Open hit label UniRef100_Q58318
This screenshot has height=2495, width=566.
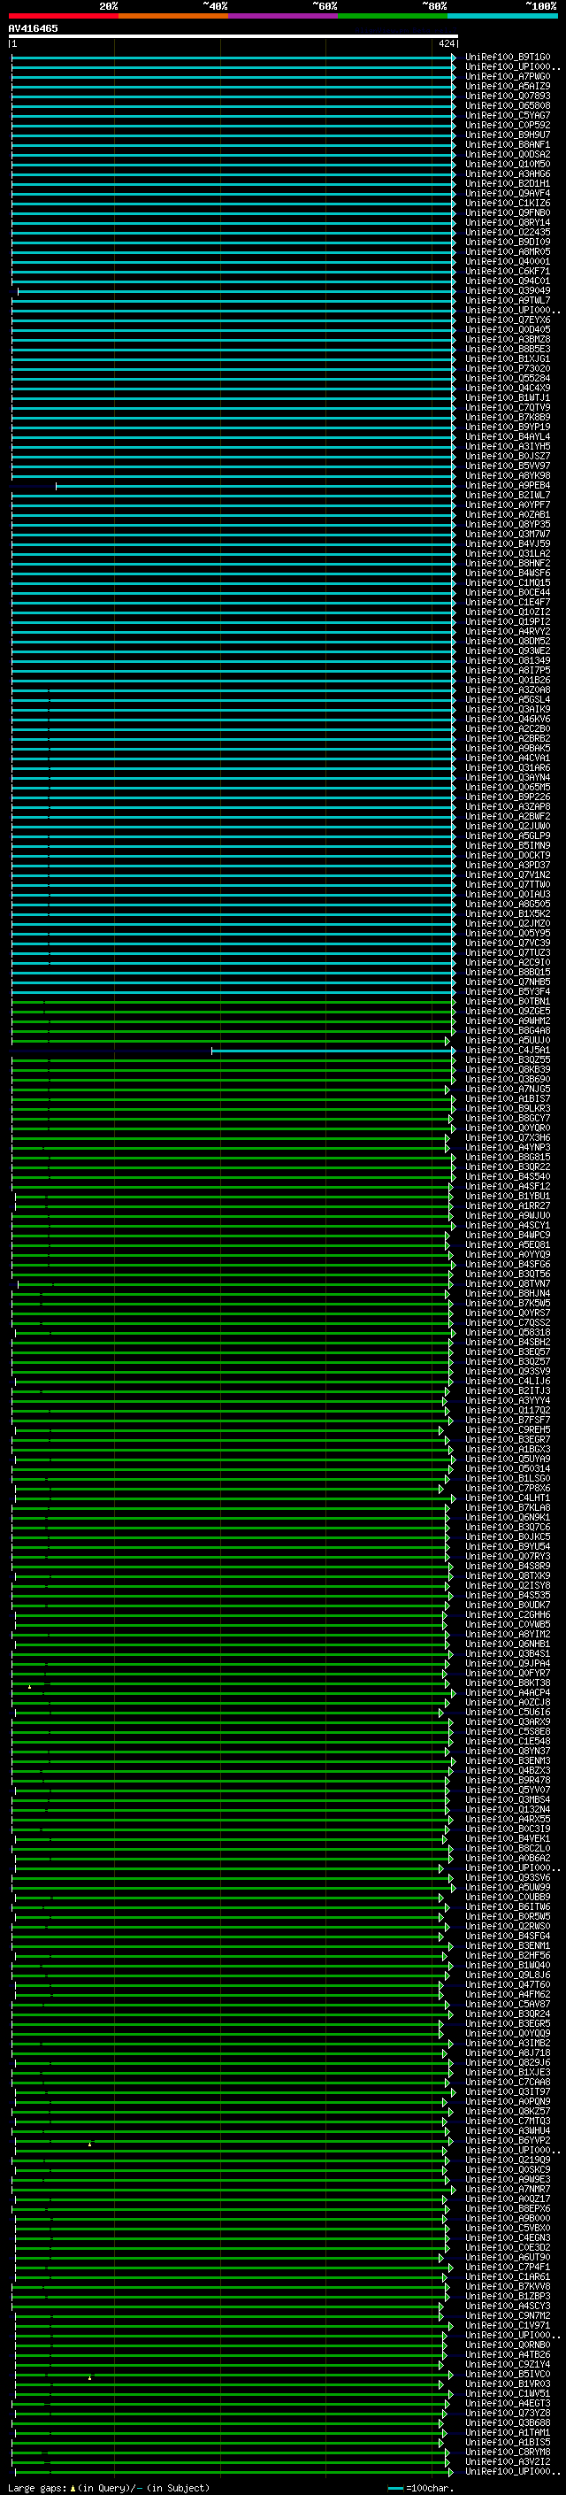point(508,1332)
